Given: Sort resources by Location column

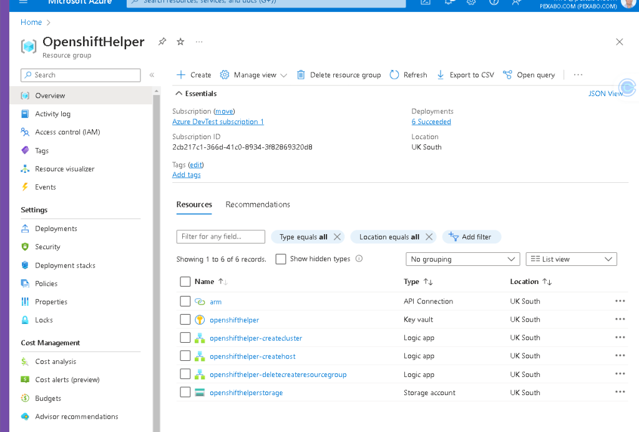Looking at the screenshot, I should pyautogui.click(x=531, y=282).
